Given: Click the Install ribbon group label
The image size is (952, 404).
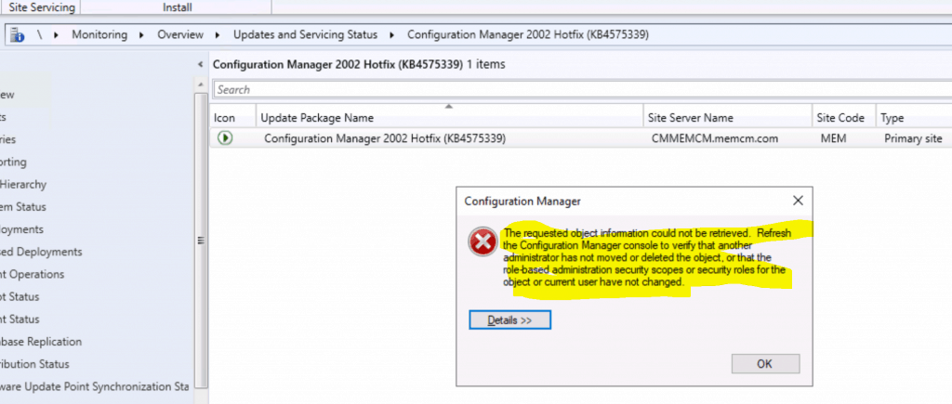Looking at the screenshot, I should tap(178, 7).
